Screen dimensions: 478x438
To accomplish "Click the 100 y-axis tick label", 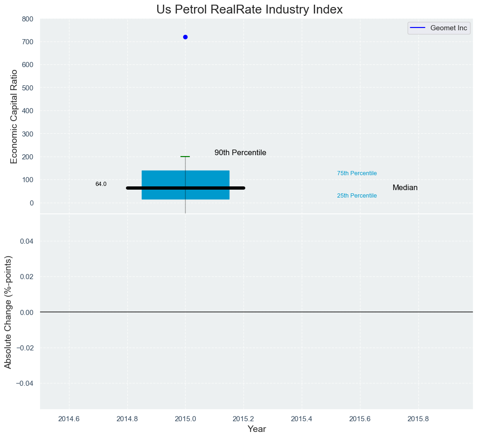I will [28, 180].
